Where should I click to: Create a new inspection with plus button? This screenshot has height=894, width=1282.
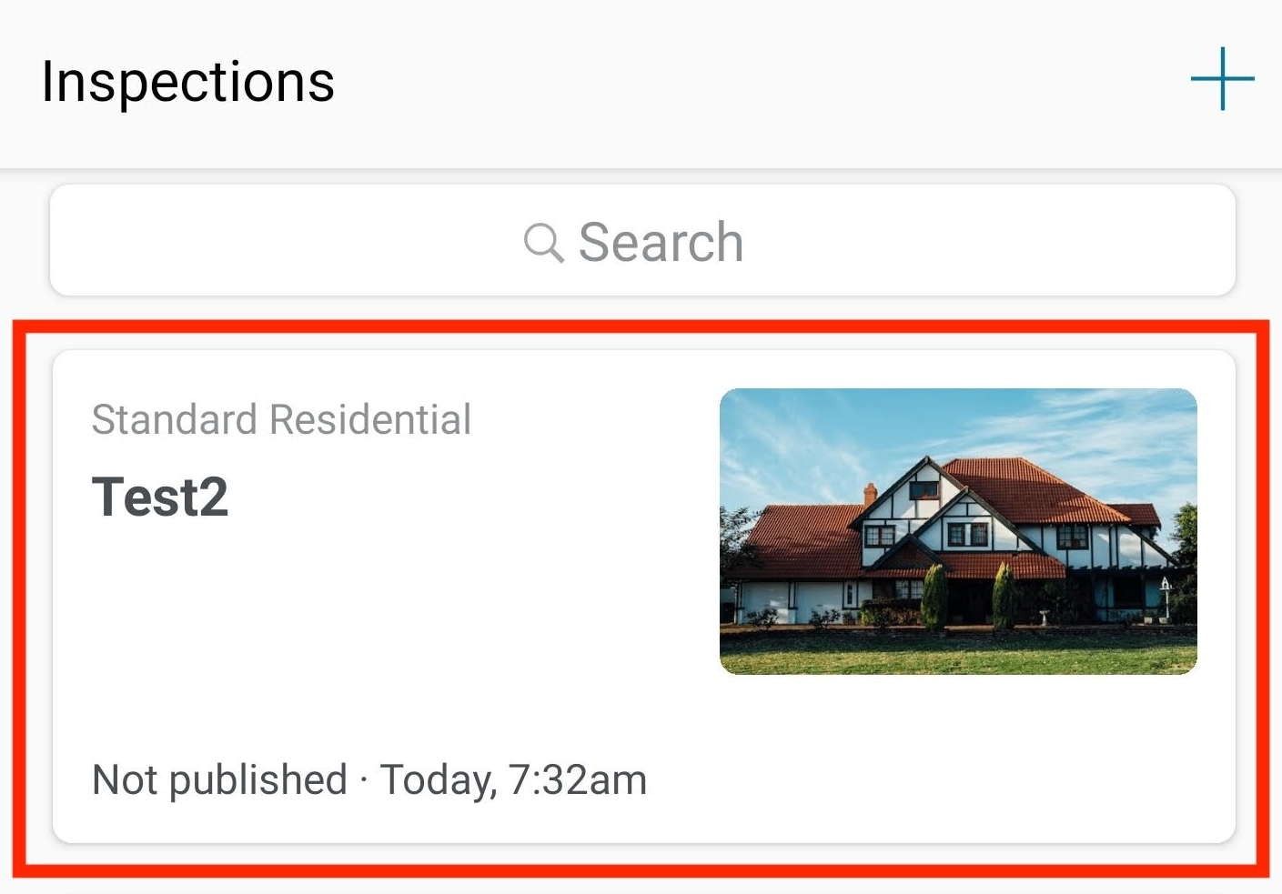pos(1222,79)
